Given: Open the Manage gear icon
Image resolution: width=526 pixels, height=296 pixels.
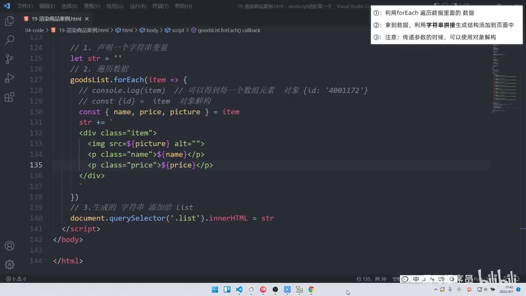Looking at the screenshot, I should pyautogui.click(x=9, y=264).
